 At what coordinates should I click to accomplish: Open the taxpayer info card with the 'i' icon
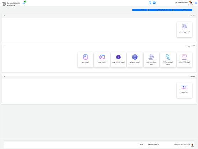[x=119, y=60]
